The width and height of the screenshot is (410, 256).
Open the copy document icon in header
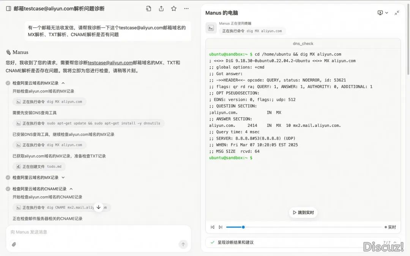[x=148, y=9]
